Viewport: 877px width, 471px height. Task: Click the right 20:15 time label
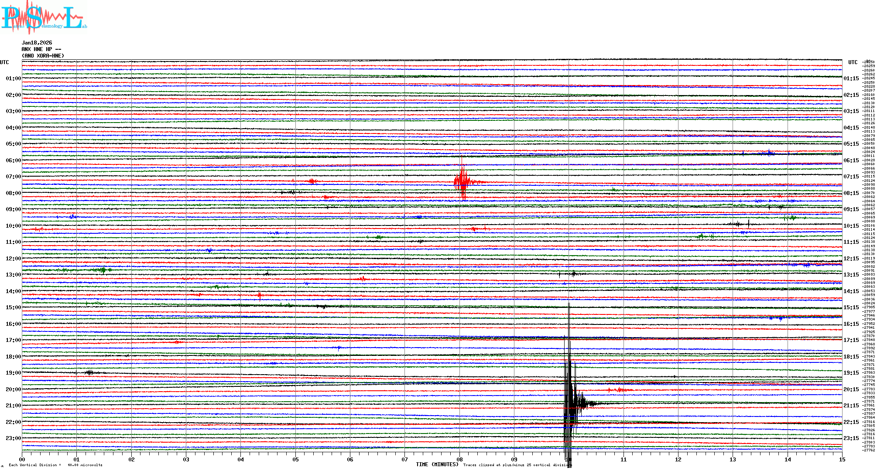coord(851,389)
